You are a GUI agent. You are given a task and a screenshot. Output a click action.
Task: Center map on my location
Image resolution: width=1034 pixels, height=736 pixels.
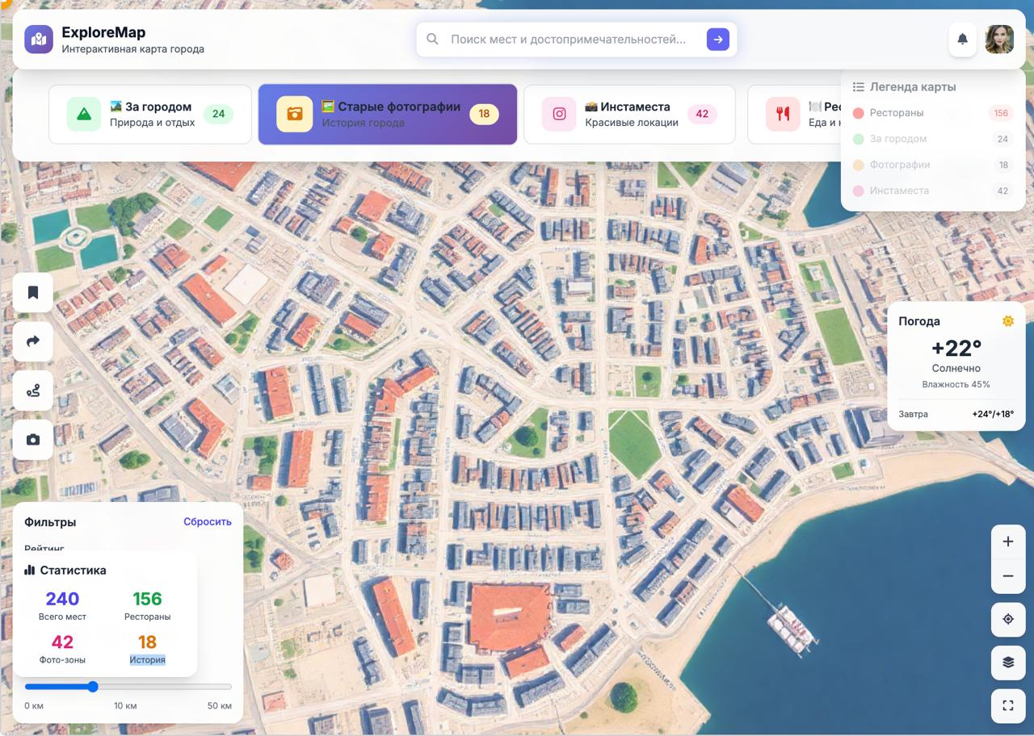[x=1007, y=619]
